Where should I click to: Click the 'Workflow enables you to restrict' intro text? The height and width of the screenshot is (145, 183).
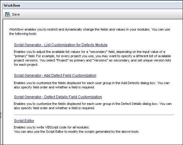coord(89,32)
